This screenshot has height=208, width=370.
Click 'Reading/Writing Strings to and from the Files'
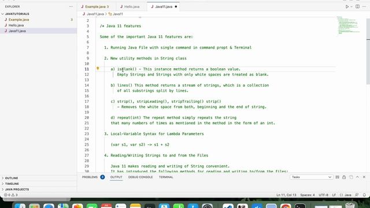160,155
